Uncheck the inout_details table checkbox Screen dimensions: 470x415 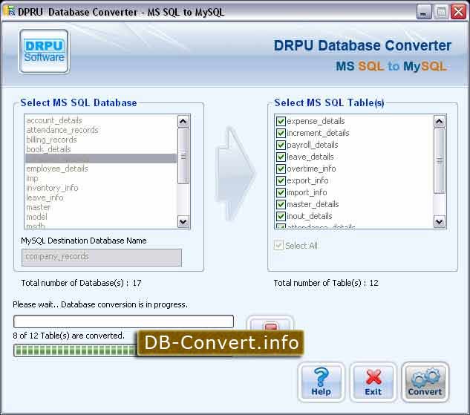click(x=281, y=216)
